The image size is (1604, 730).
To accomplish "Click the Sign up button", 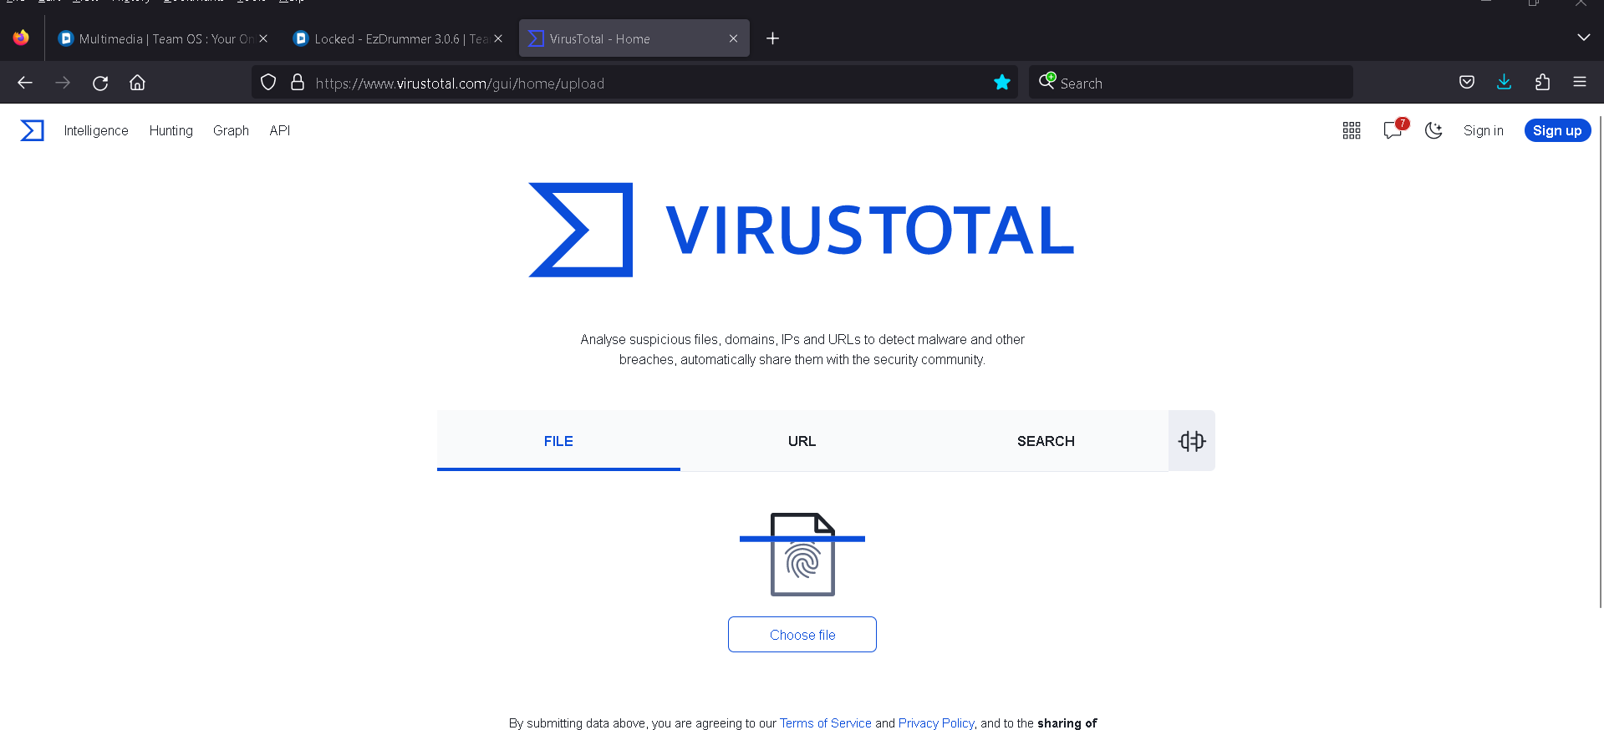I will point(1557,130).
